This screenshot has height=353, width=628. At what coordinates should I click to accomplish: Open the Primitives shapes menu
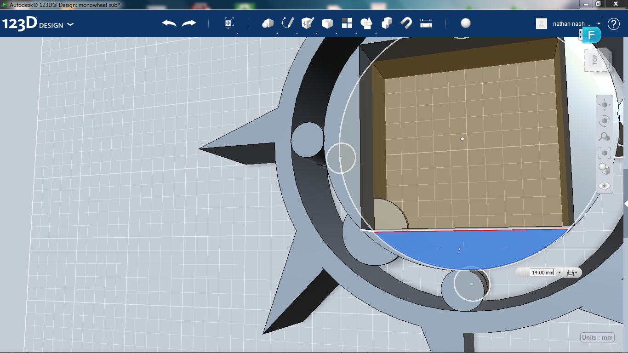268,23
